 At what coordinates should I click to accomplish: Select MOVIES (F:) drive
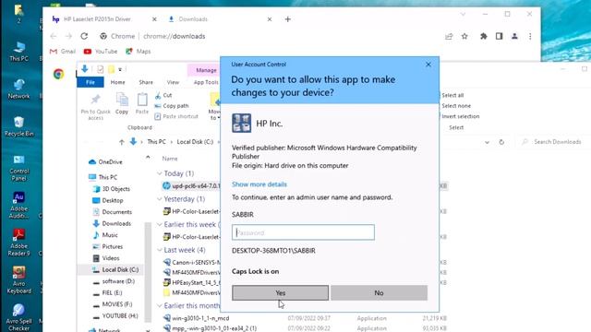point(113,304)
